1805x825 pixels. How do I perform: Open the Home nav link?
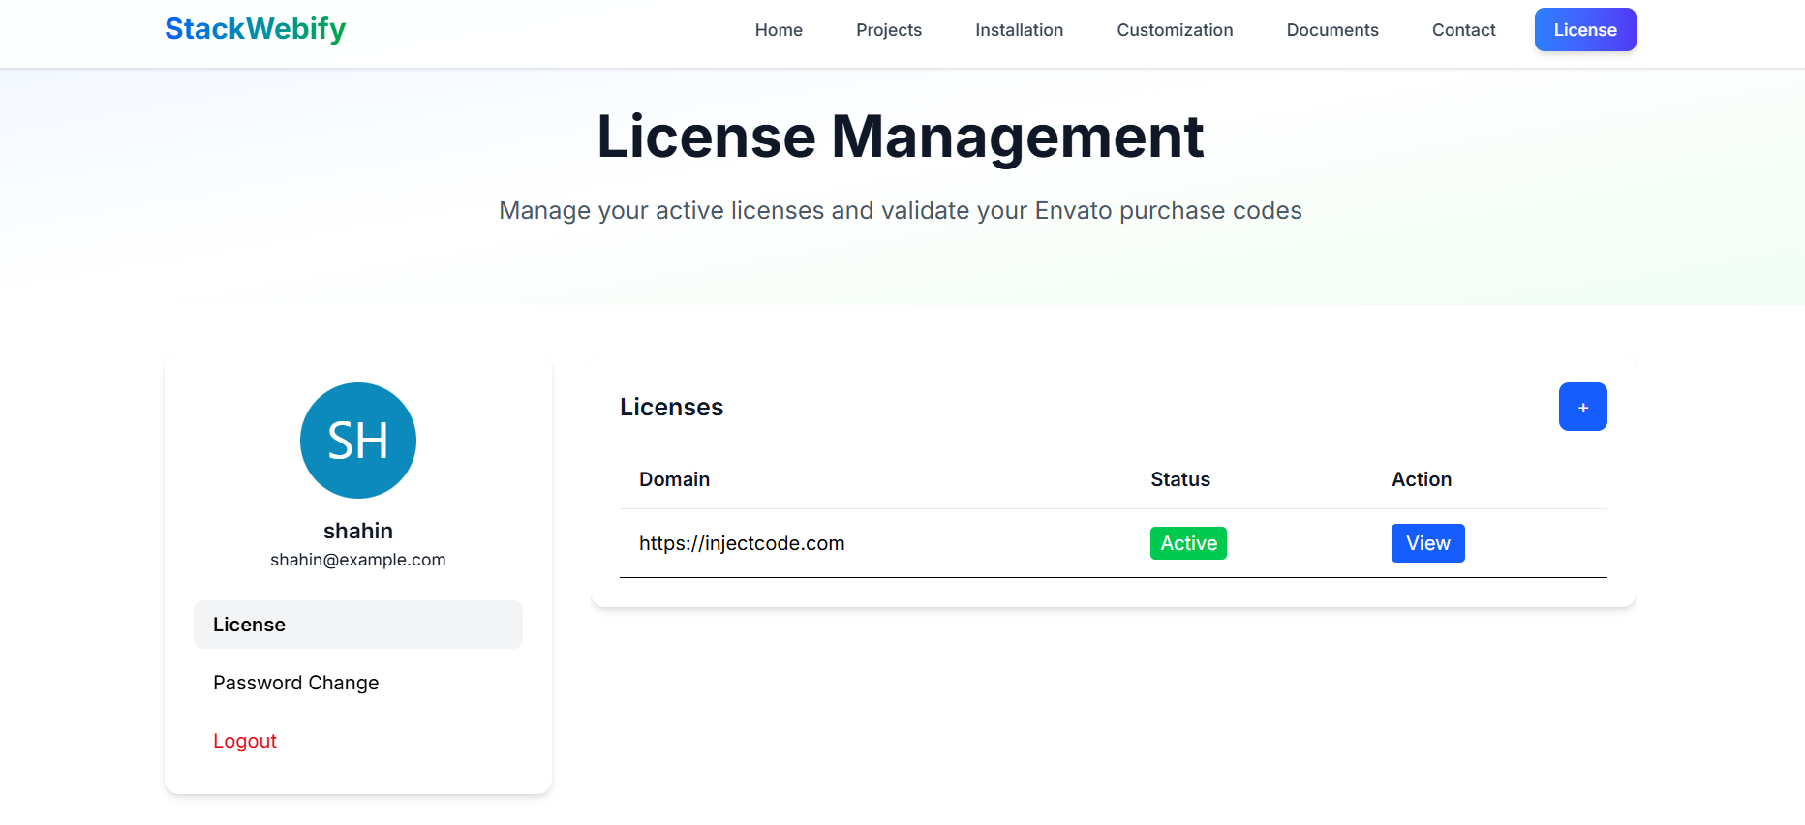(779, 30)
